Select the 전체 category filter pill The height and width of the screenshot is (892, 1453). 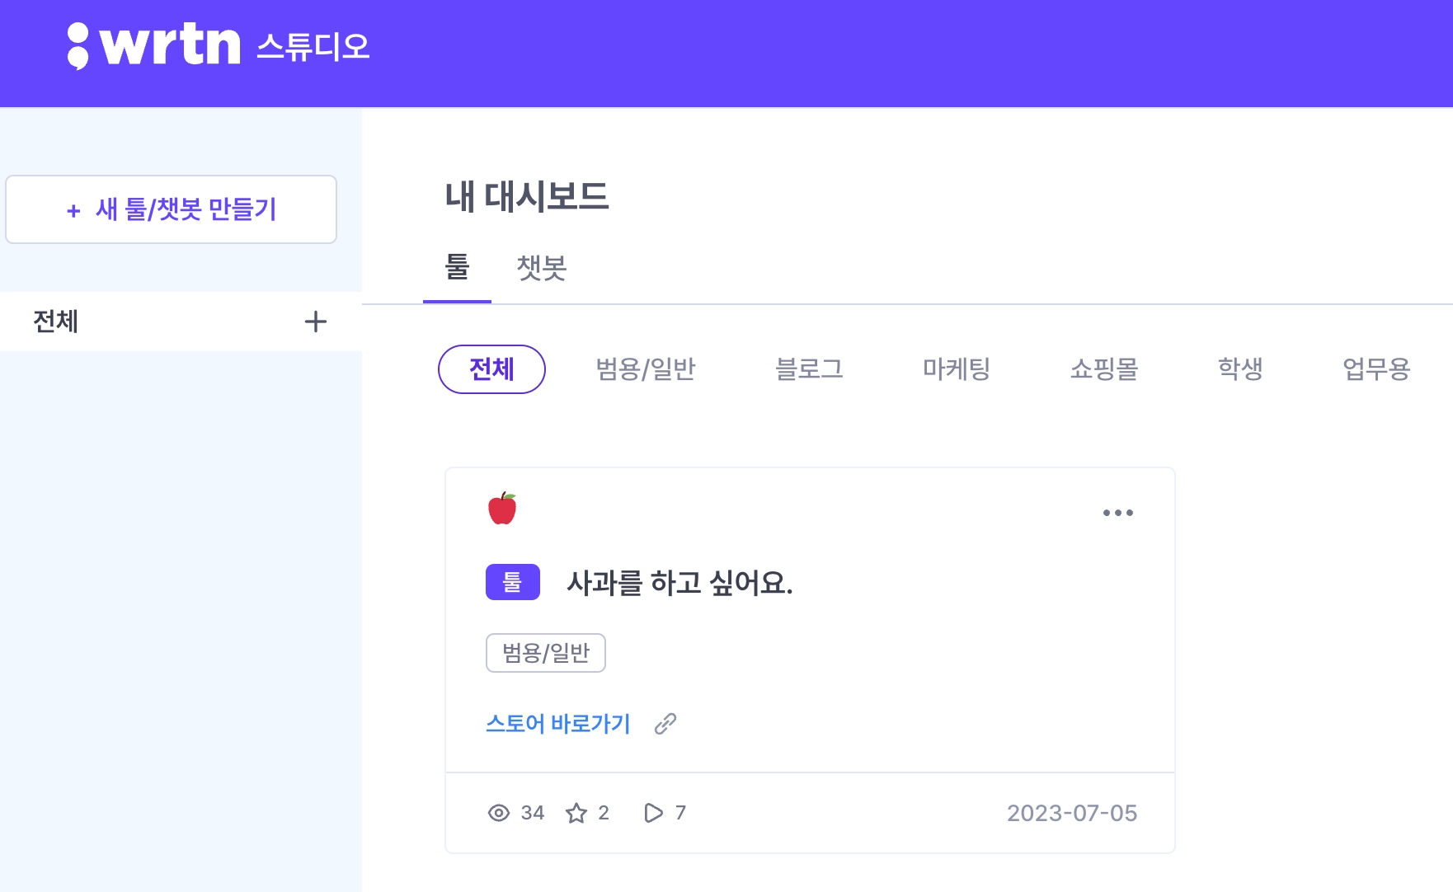click(x=491, y=369)
